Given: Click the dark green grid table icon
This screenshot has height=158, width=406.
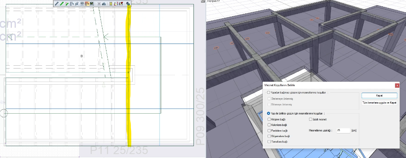Looking at the screenshot, I should (92, 4).
